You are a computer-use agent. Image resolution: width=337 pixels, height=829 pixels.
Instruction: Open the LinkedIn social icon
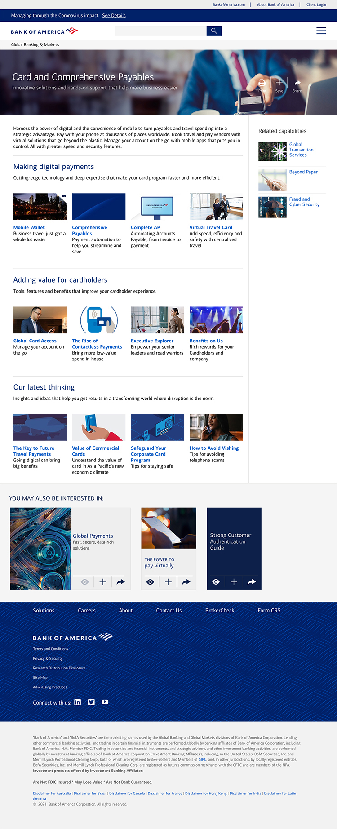tap(78, 702)
